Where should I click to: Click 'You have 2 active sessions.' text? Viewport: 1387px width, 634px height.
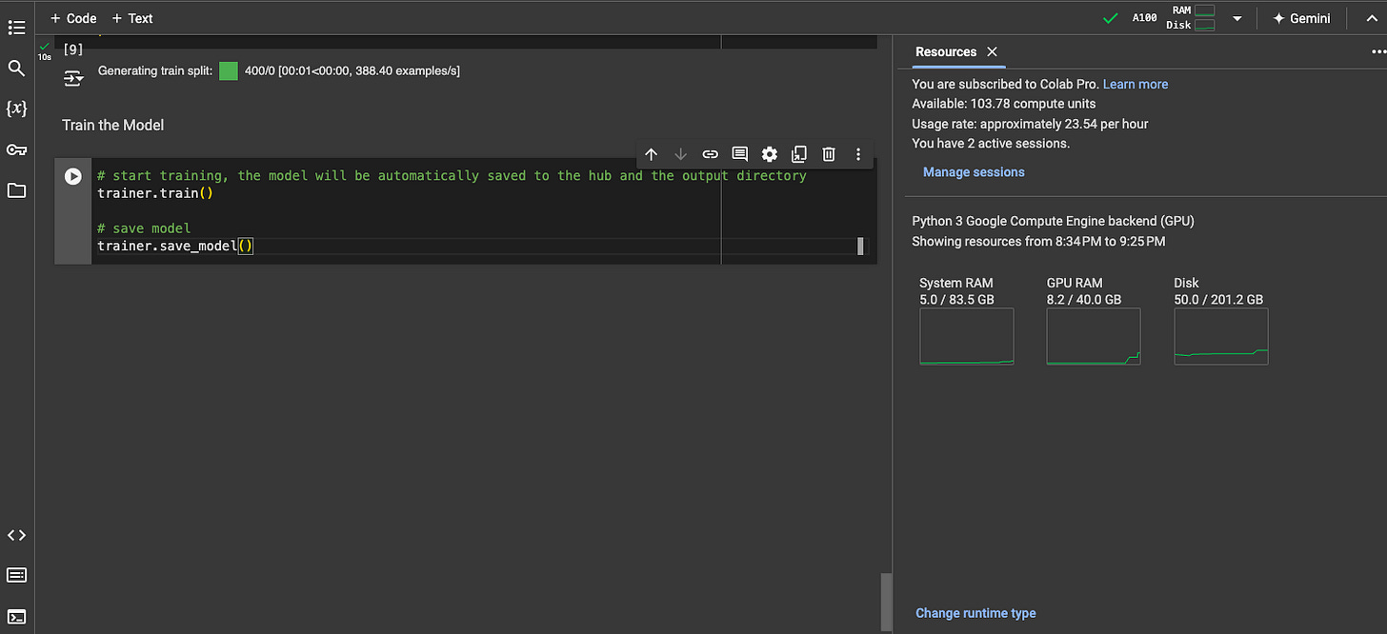tap(991, 144)
